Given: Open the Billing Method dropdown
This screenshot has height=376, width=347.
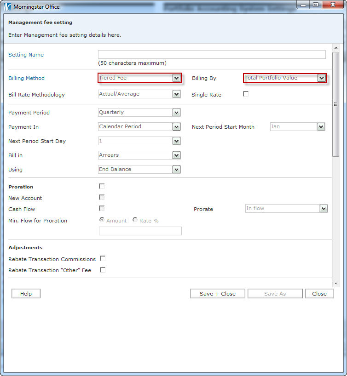Looking at the screenshot, I should 139,78.
